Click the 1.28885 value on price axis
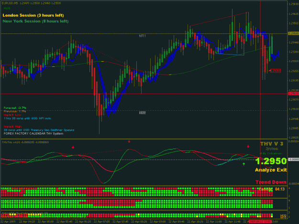The width and height of the screenshot is (299, 224). [293, 128]
